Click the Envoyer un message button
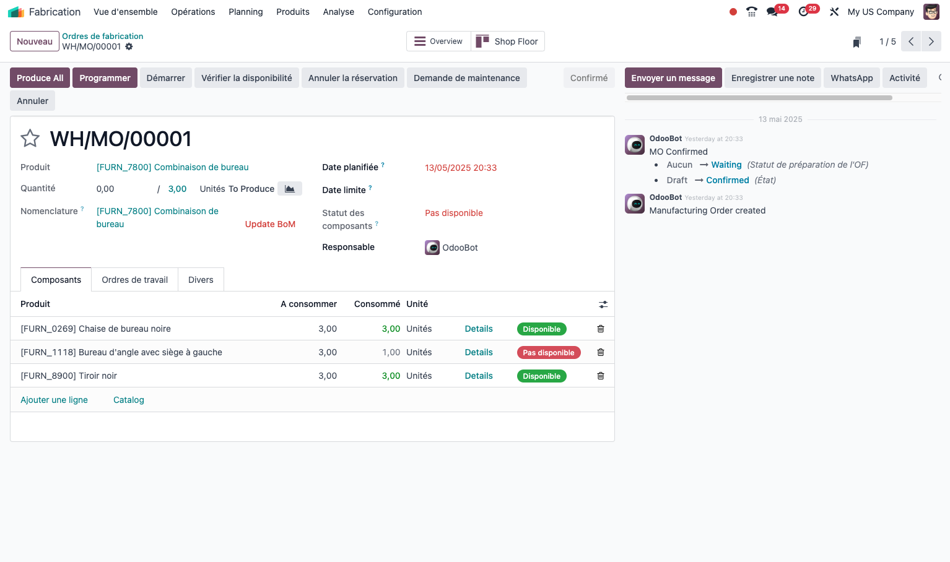The image size is (950, 562). (x=673, y=78)
